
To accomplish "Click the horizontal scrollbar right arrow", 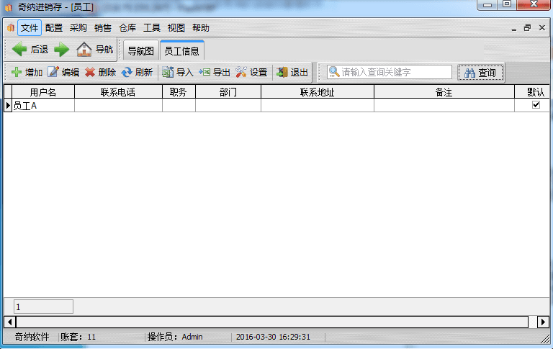I will (x=544, y=322).
